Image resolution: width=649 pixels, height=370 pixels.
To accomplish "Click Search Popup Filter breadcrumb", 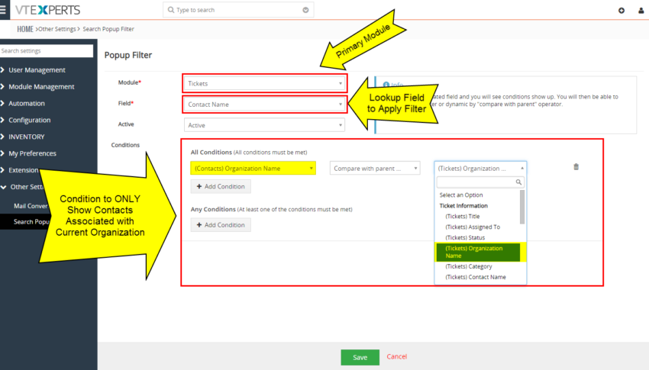I will click(x=108, y=29).
